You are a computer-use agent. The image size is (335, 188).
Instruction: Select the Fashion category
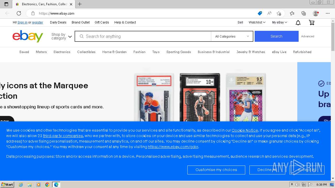pyautogui.click(x=139, y=52)
